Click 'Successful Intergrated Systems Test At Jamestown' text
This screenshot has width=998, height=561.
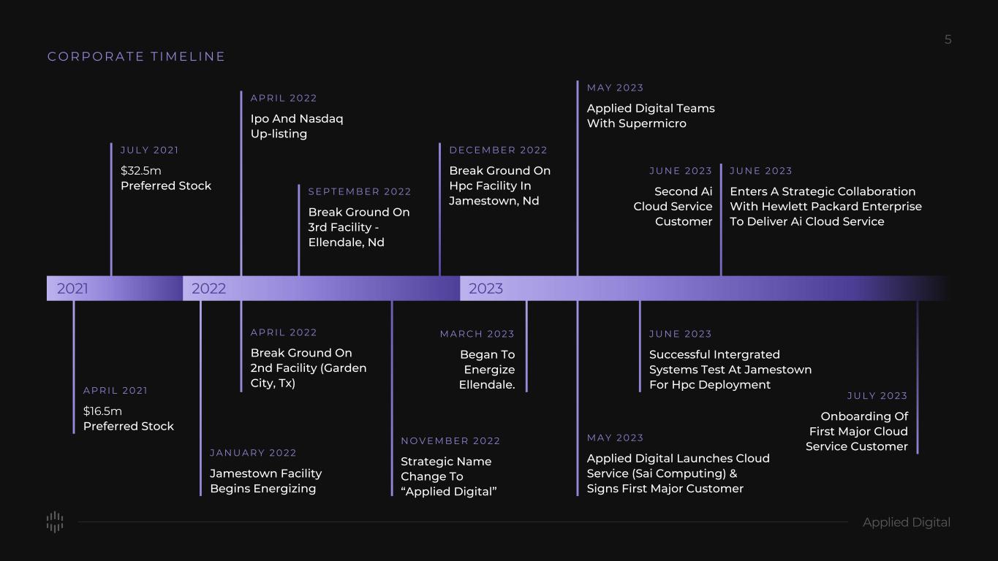(x=730, y=370)
